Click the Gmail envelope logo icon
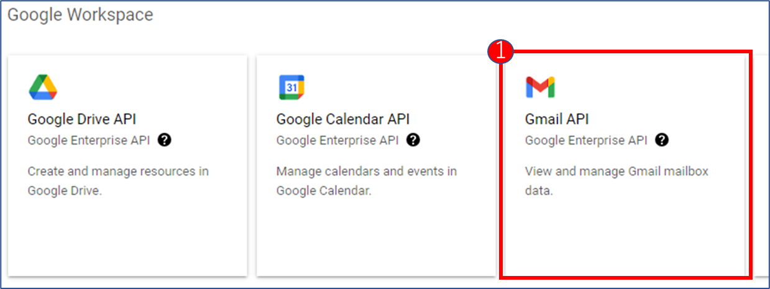The image size is (770, 289). (540, 87)
